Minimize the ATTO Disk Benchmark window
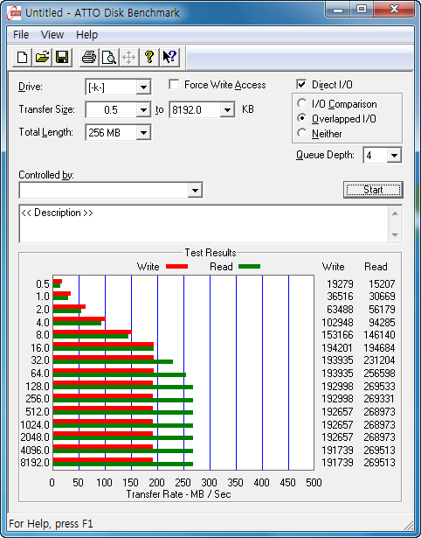 [338, 10]
